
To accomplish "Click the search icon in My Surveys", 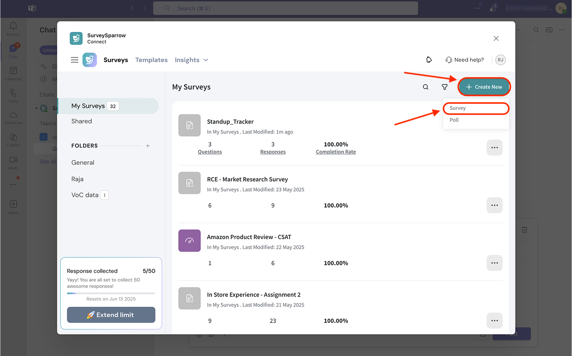I will pos(425,87).
